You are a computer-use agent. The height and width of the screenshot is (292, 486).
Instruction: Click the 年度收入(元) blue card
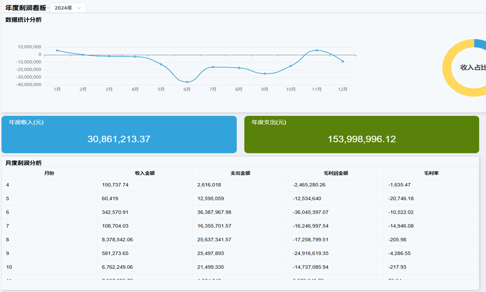pyautogui.click(x=119, y=134)
